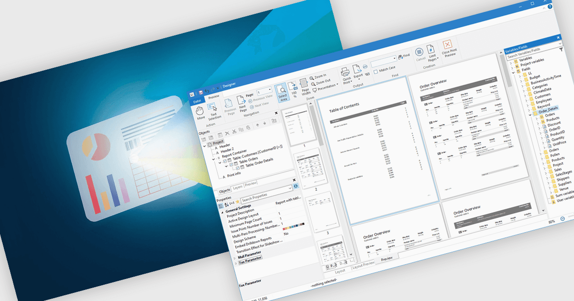Click the blue info icon in Properties

[x=296, y=186]
